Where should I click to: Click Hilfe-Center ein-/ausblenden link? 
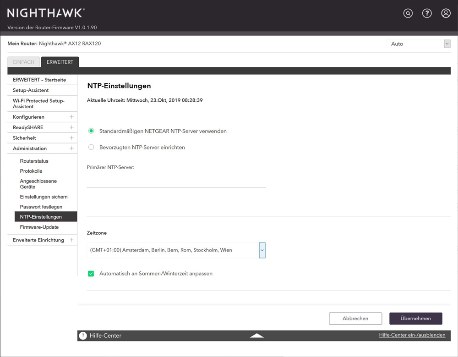412,335
